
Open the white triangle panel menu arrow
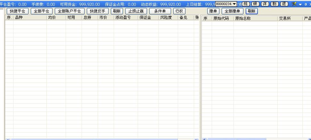(300, 4)
